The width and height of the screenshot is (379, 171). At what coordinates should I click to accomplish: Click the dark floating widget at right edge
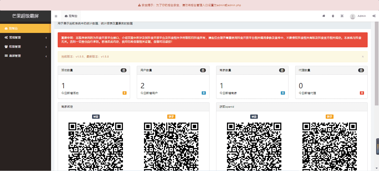tap(378, 146)
